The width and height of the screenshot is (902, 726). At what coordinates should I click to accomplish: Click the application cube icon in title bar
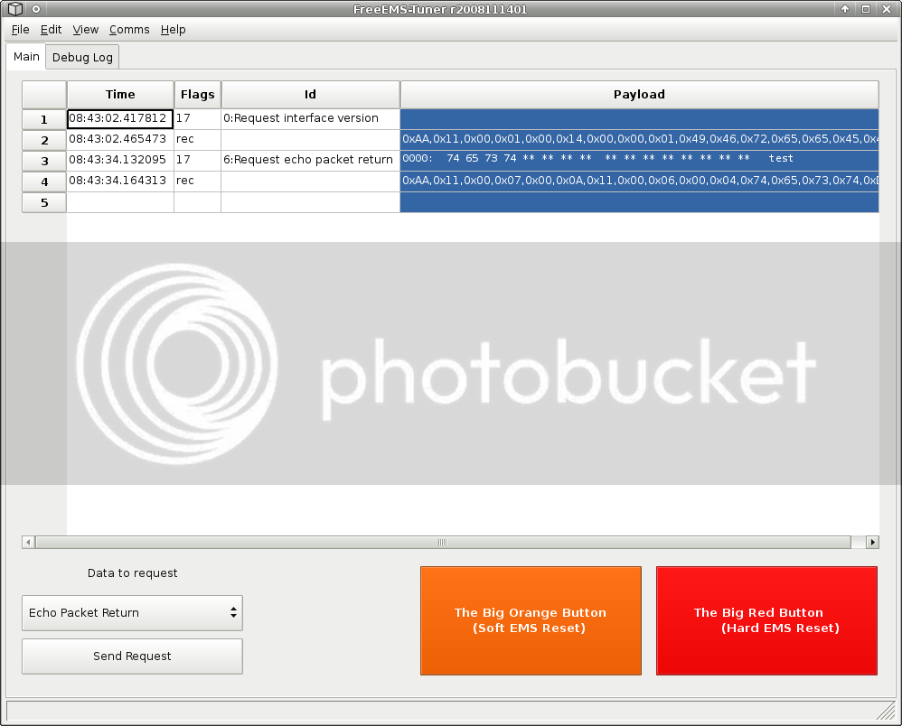[x=14, y=9]
